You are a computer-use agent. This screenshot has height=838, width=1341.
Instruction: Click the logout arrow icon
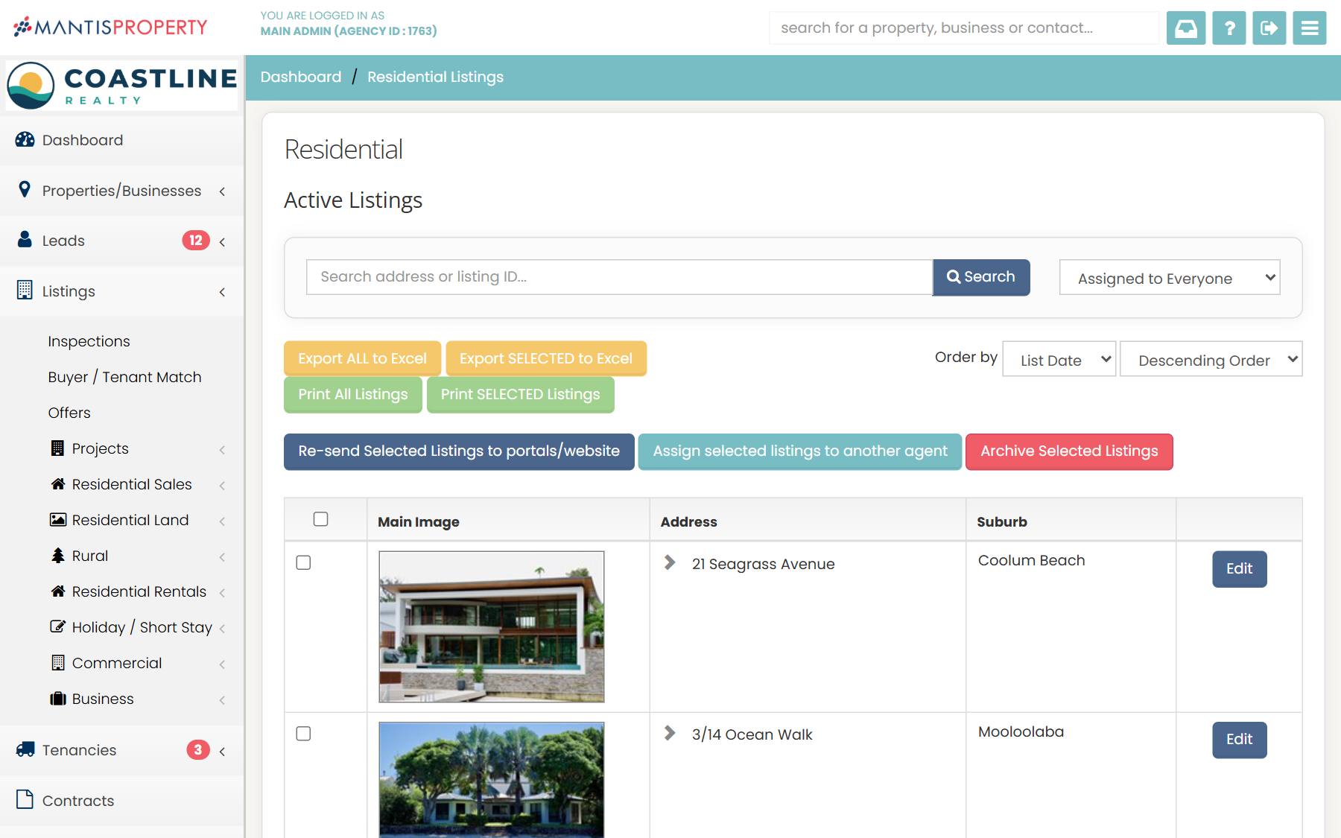[1269, 28]
